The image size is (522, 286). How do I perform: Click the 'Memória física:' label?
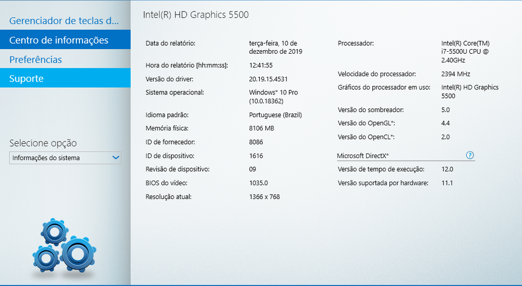click(167, 128)
